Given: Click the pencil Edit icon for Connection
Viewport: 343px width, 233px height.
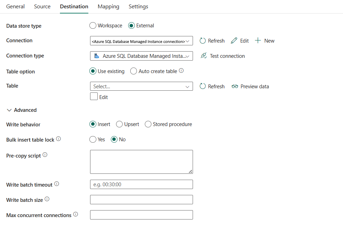Looking at the screenshot, I should [234, 41].
